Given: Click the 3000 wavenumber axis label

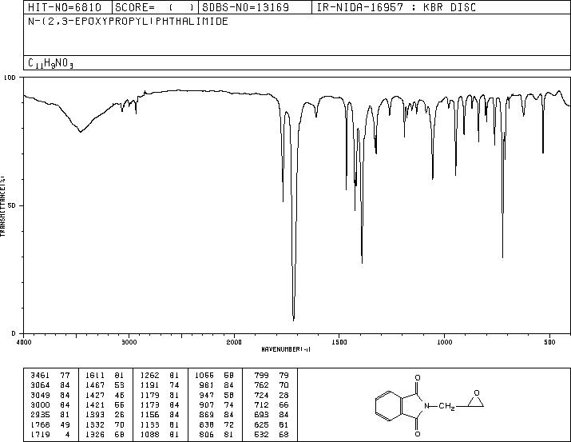Looking at the screenshot, I should point(129,342).
